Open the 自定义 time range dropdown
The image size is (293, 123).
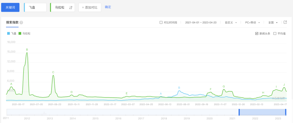(x=231, y=22)
